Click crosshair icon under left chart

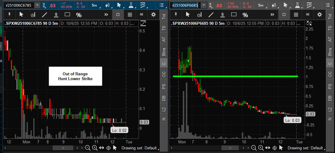click(108, 148)
